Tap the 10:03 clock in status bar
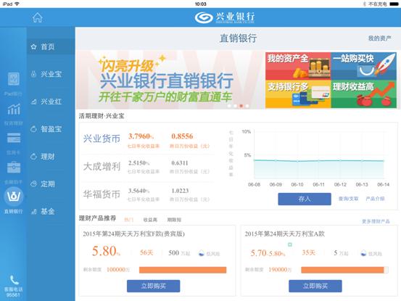 pyautogui.click(x=200, y=4)
